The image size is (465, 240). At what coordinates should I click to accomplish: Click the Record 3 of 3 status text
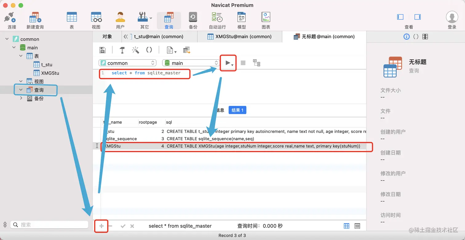[x=232, y=235]
